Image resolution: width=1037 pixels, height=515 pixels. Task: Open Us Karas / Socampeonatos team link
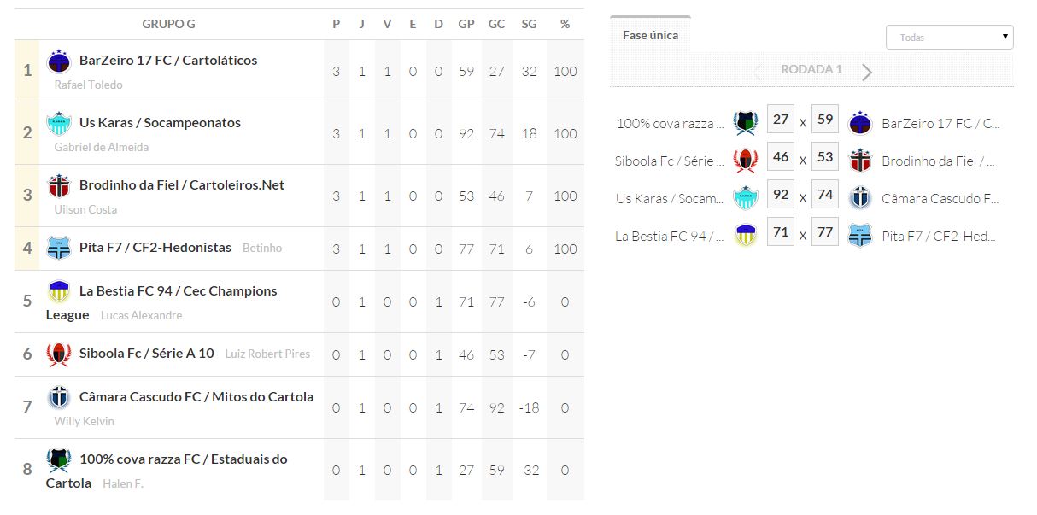point(160,123)
